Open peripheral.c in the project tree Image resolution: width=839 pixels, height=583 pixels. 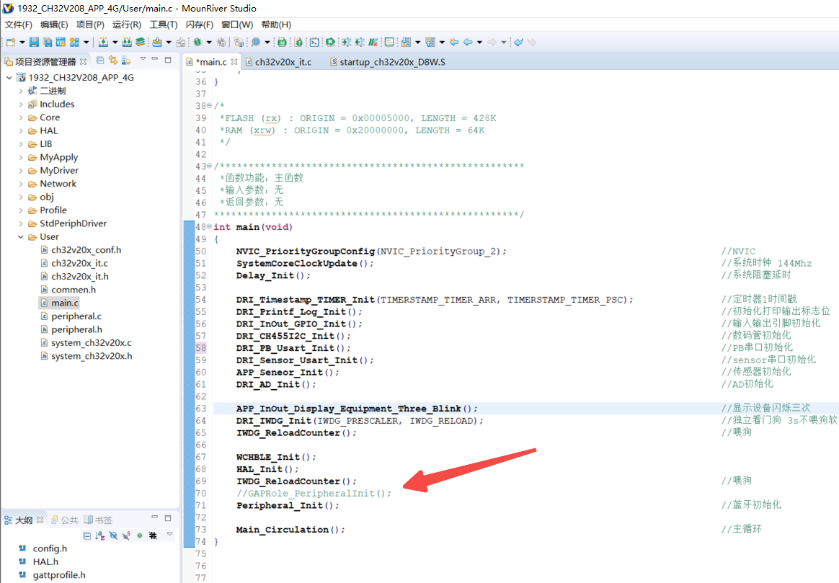76,316
